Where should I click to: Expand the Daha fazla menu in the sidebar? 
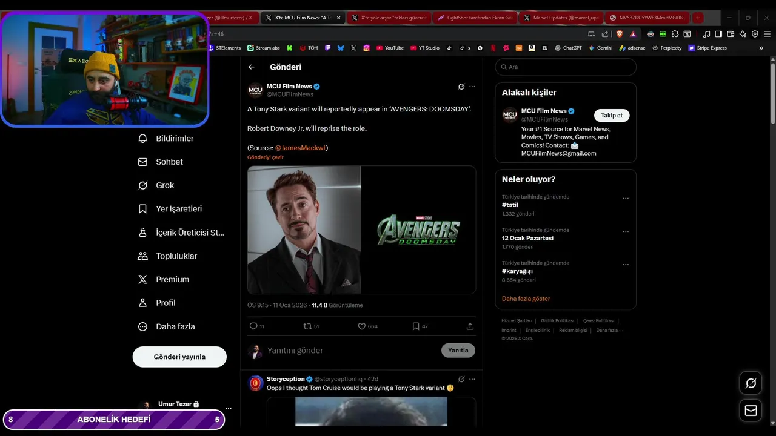[167, 326]
